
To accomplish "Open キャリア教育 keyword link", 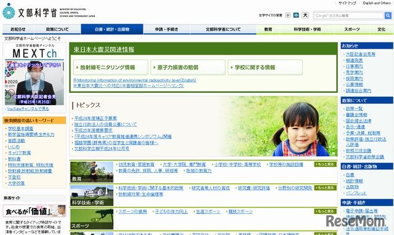I will point(19,153).
